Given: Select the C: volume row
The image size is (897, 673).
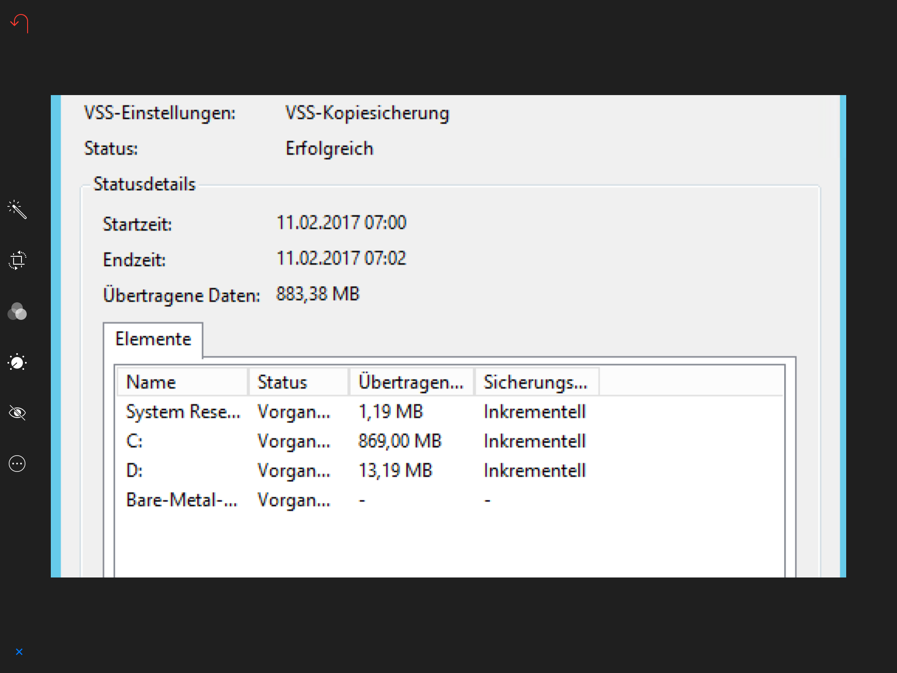Looking at the screenshot, I should click(449, 441).
